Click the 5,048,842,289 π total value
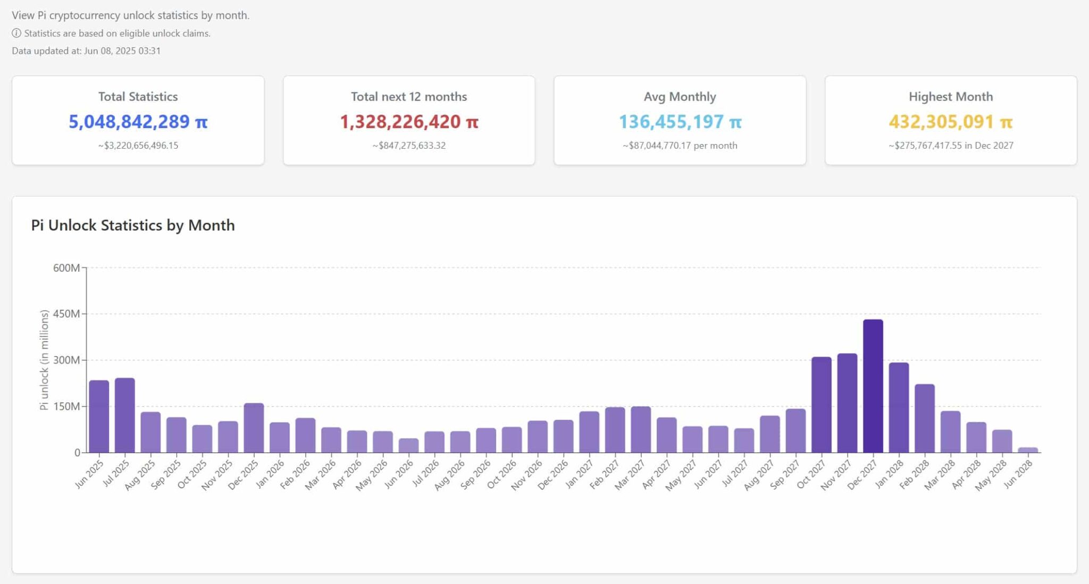Screen dimensions: 1089x584 138,122
